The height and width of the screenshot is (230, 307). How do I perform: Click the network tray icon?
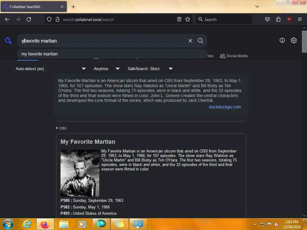(262, 224)
